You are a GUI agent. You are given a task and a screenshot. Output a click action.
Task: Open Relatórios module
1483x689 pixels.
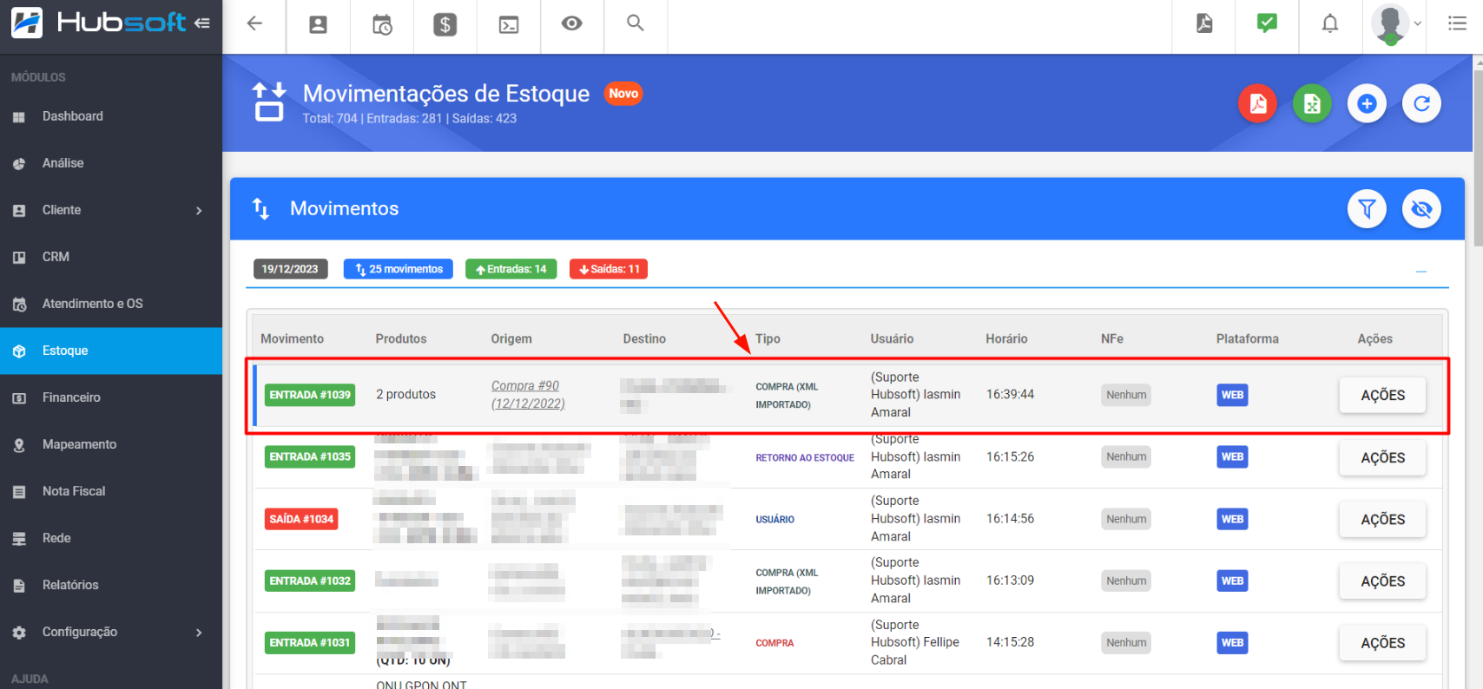click(x=111, y=585)
